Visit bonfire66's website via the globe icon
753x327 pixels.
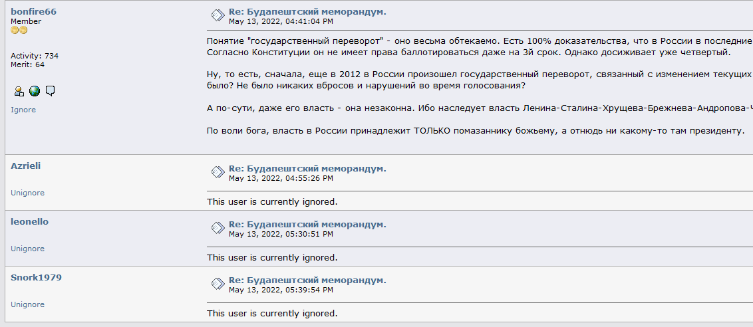pos(35,91)
